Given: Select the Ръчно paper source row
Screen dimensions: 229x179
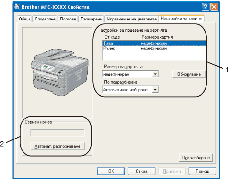Looking at the screenshot, I should click(154, 48).
